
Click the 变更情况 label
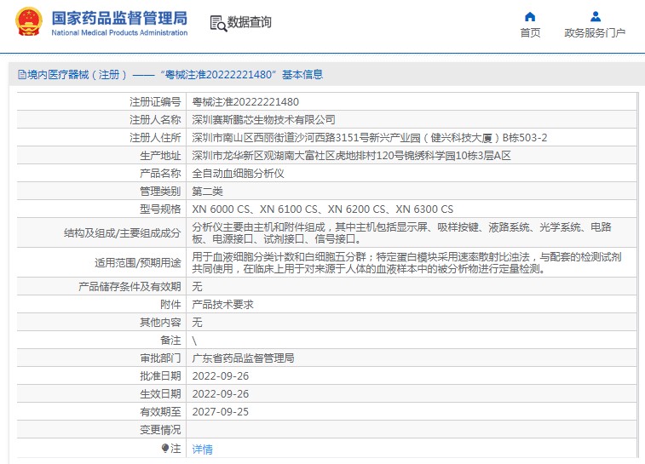point(160,430)
